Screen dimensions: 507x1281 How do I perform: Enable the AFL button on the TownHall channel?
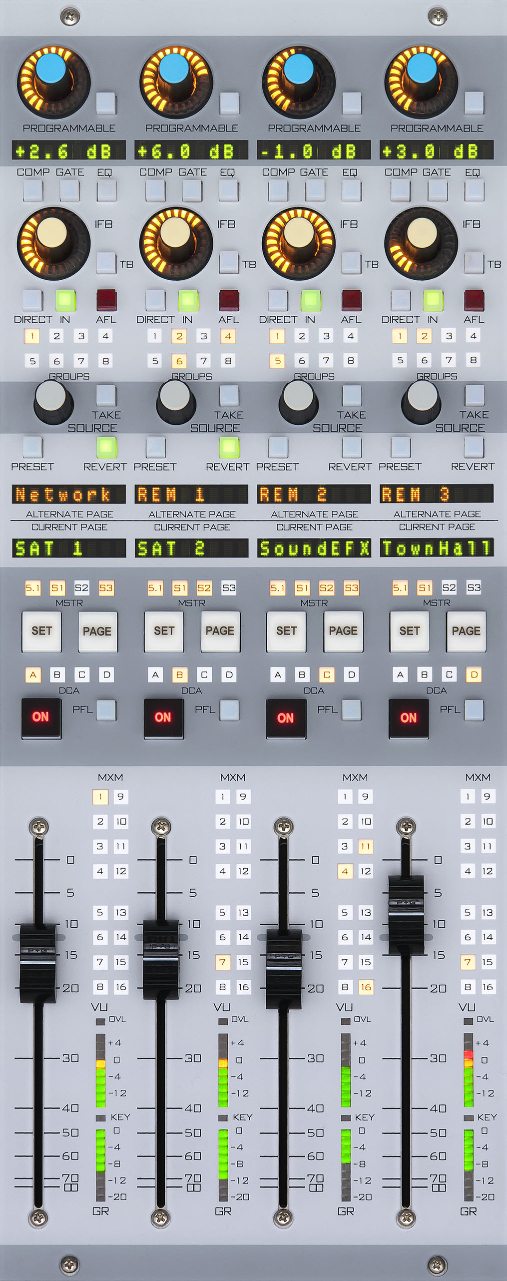tap(474, 300)
